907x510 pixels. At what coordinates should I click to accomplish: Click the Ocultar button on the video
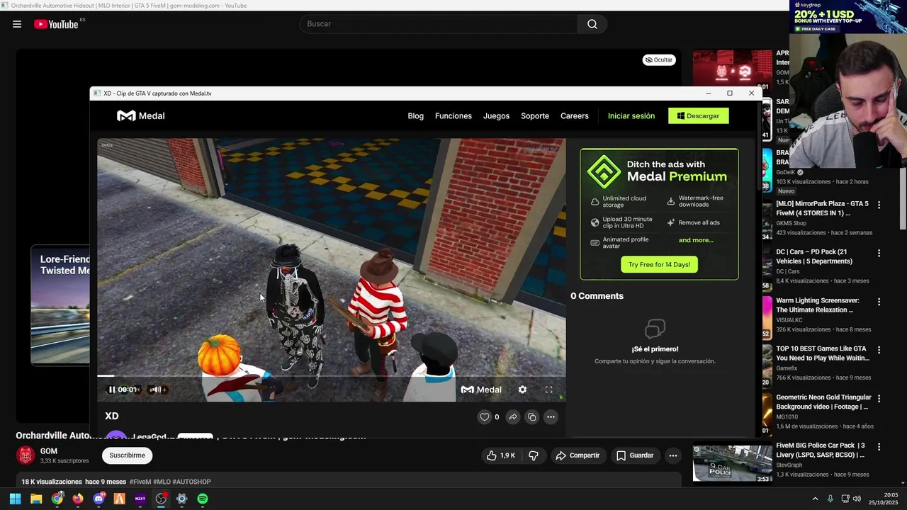[659, 60]
